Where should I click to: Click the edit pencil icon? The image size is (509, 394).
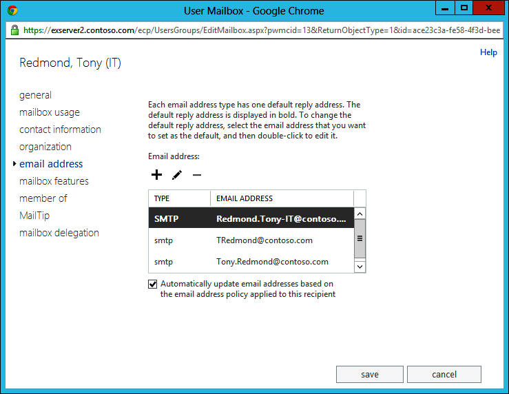[177, 175]
